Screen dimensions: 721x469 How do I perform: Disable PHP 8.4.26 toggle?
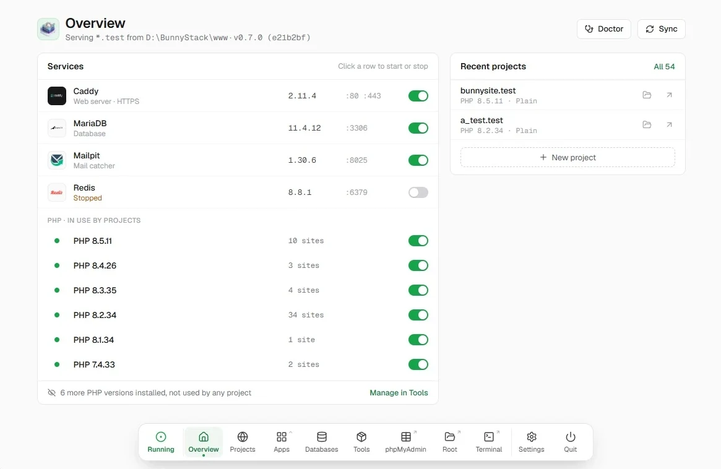click(418, 265)
